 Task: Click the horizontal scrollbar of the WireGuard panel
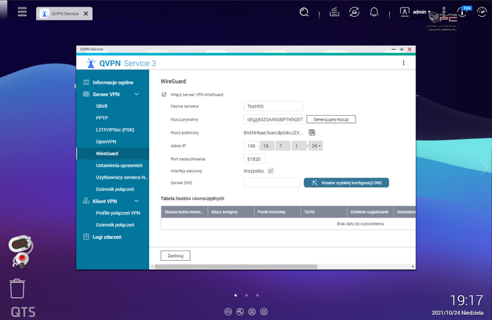pyautogui.click(x=236, y=267)
